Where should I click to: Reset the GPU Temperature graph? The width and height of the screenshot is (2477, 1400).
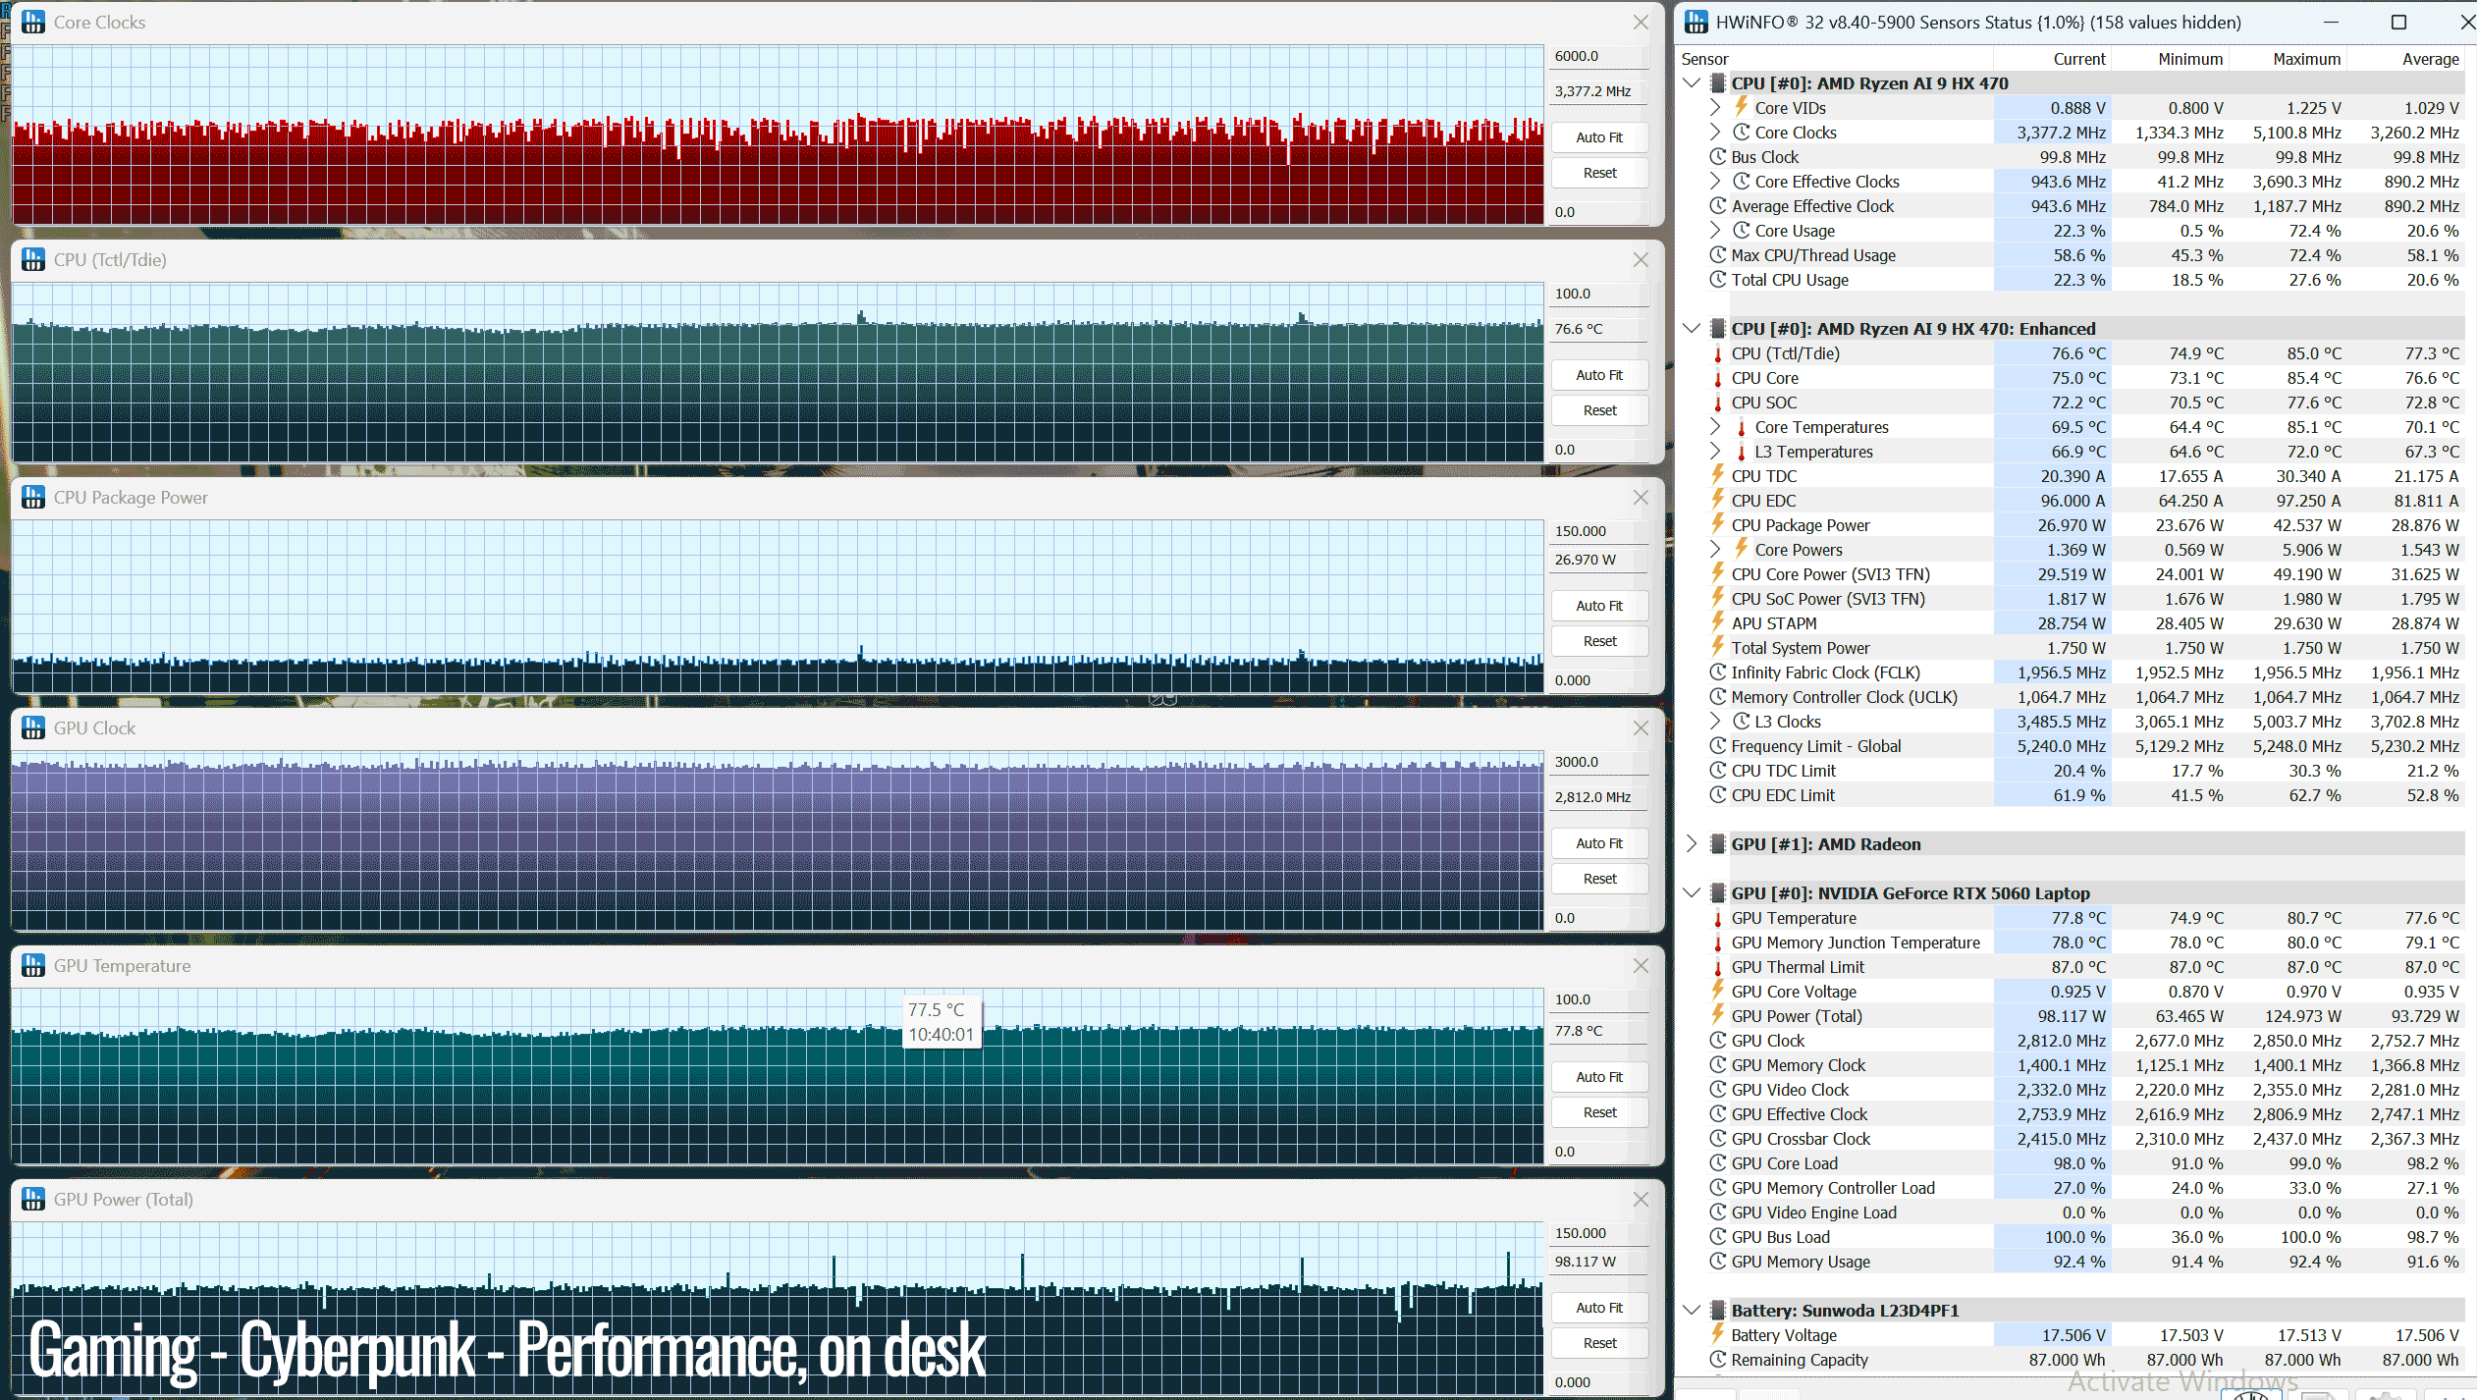[x=1599, y=1112]
